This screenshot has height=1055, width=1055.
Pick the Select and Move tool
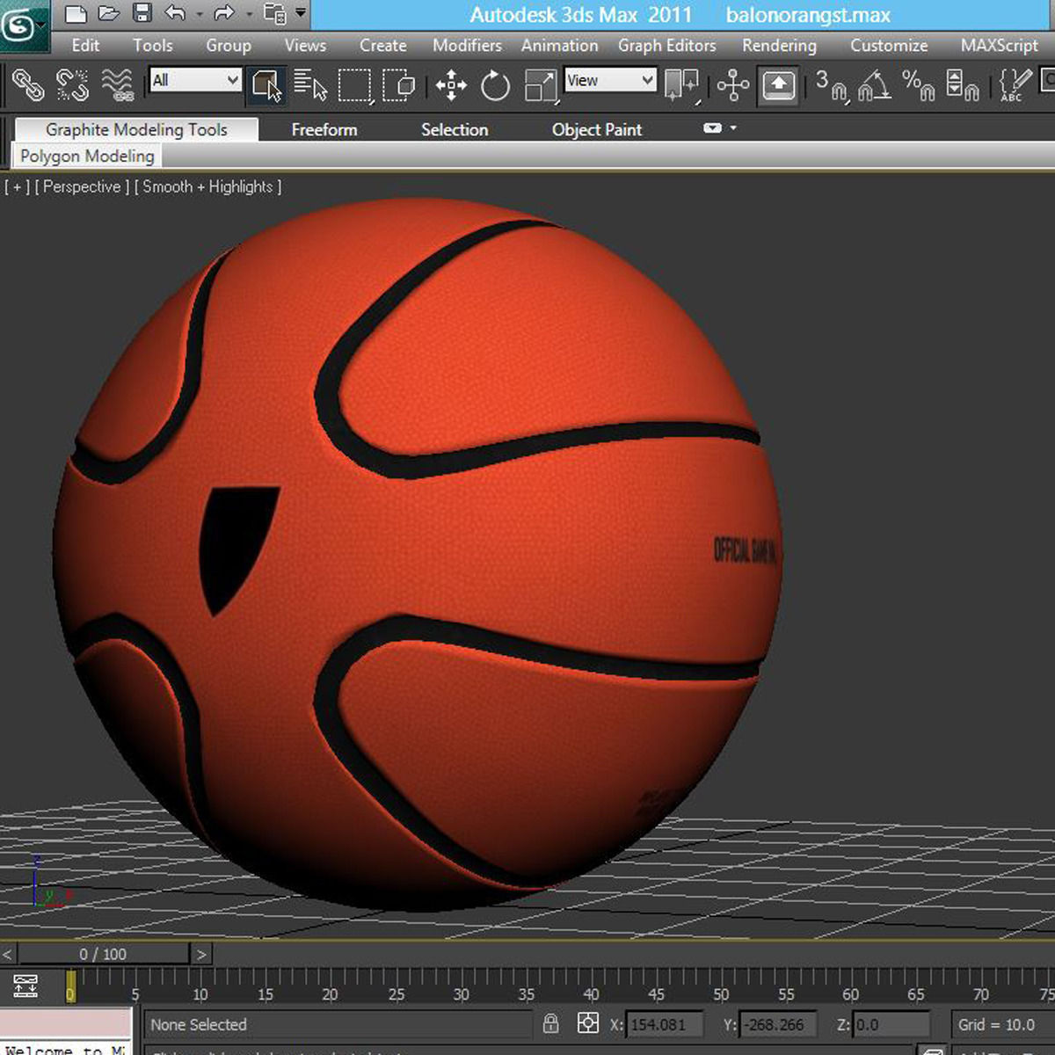[x=451, y=85]
